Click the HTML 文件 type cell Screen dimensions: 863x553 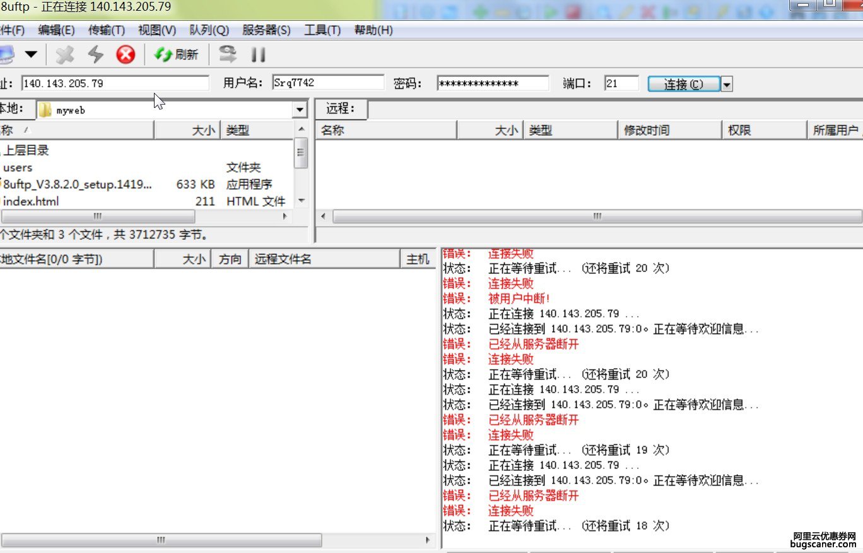coord(255,201)
